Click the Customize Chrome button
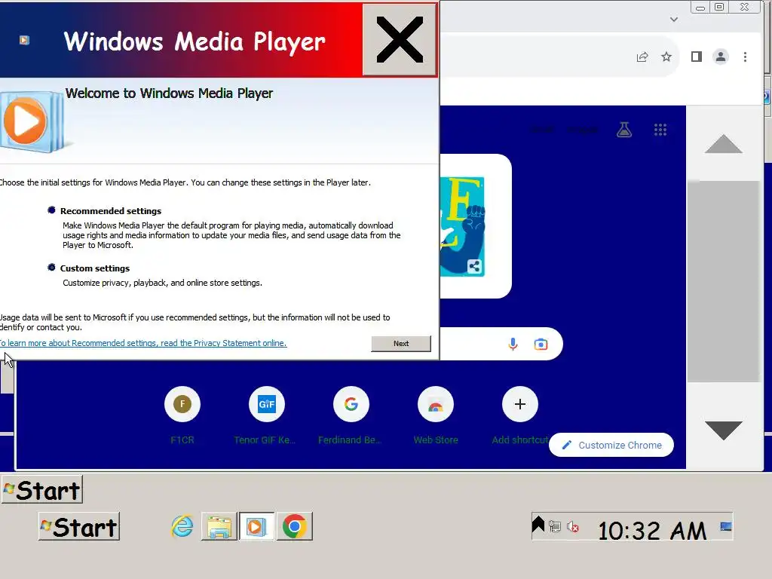 611,445
